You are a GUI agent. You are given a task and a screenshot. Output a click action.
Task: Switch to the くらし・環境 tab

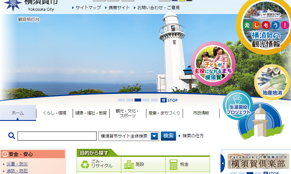(54, 113)
